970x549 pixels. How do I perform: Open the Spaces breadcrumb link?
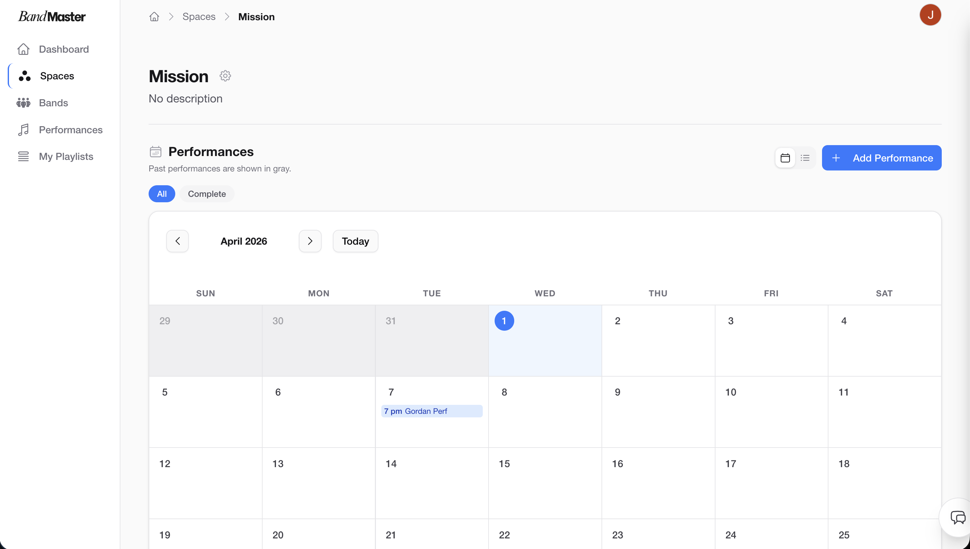pyautogui.click(x=199, y=17)
